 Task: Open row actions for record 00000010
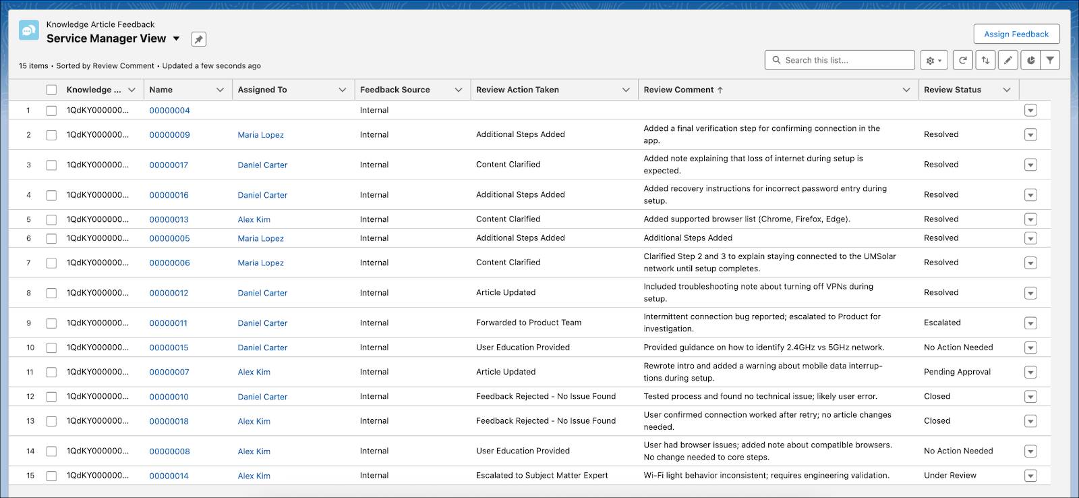(1030, 397)
